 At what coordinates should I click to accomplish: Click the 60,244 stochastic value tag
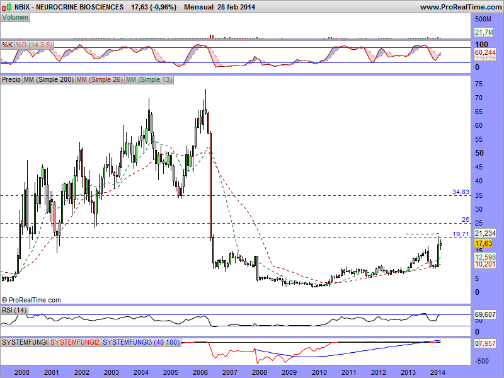click(485, 52)
